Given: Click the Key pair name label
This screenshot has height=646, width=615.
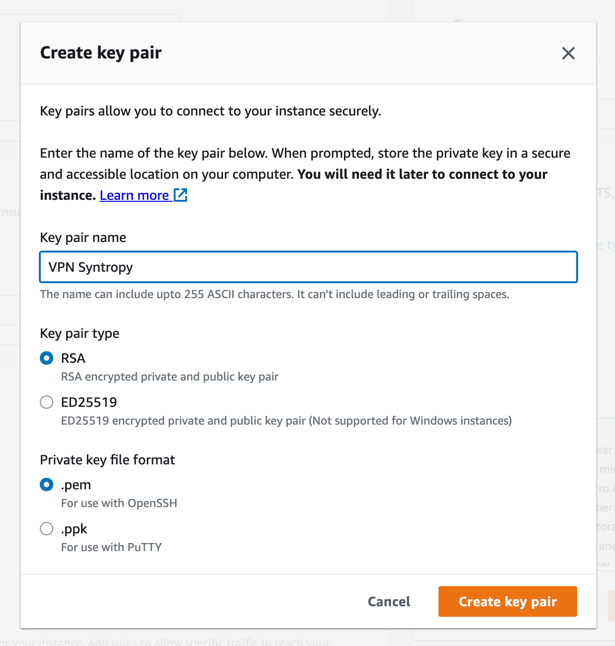Looking at the screenshot, I should point(83,238).
